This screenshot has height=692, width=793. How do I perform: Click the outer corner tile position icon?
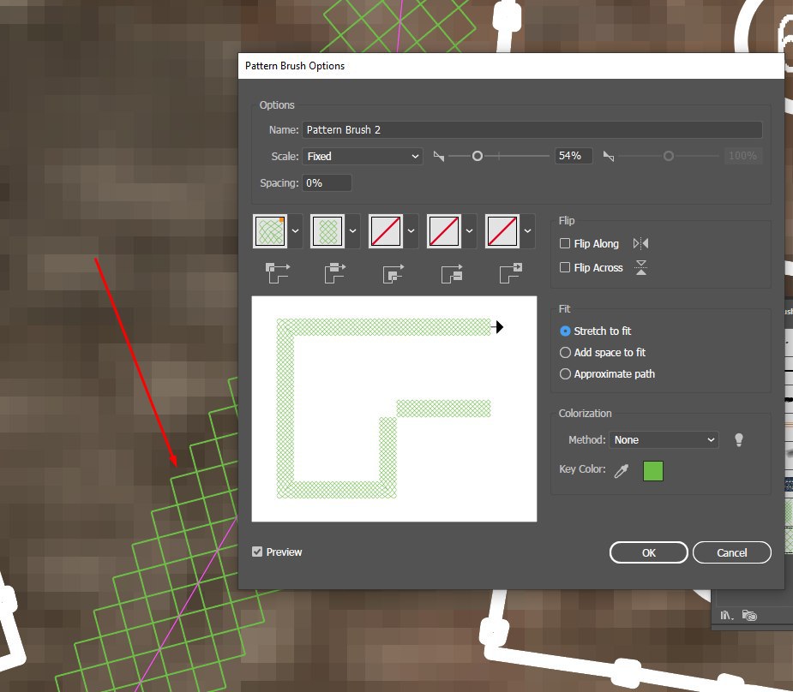click(x=278, y=273)
